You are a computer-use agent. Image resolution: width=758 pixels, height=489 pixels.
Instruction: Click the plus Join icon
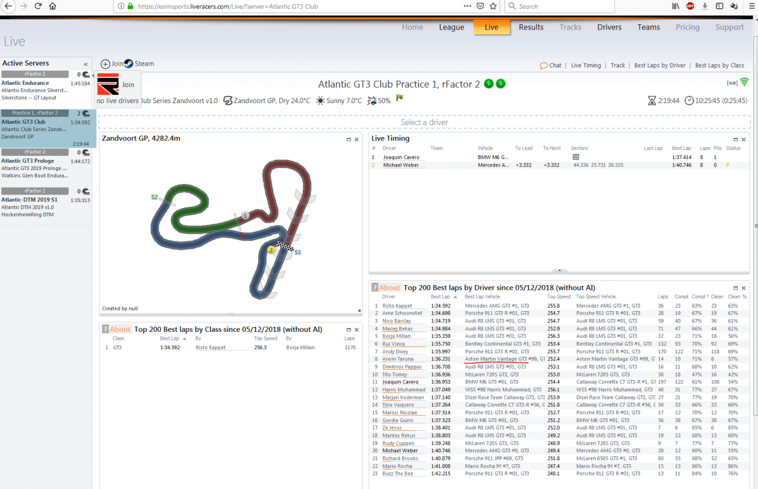click(x=105, y=64)
